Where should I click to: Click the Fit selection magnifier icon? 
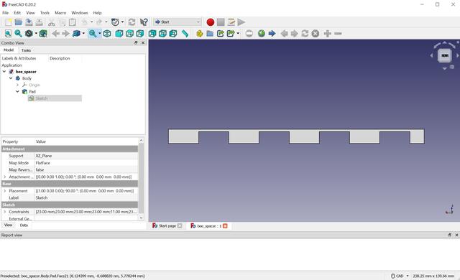click(x=18, y=34)
